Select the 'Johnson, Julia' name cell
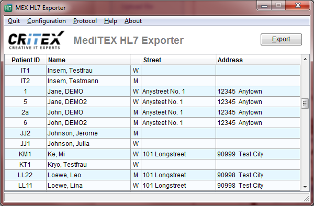The height and width of the screenshot is (206, 314). point(88,144)
